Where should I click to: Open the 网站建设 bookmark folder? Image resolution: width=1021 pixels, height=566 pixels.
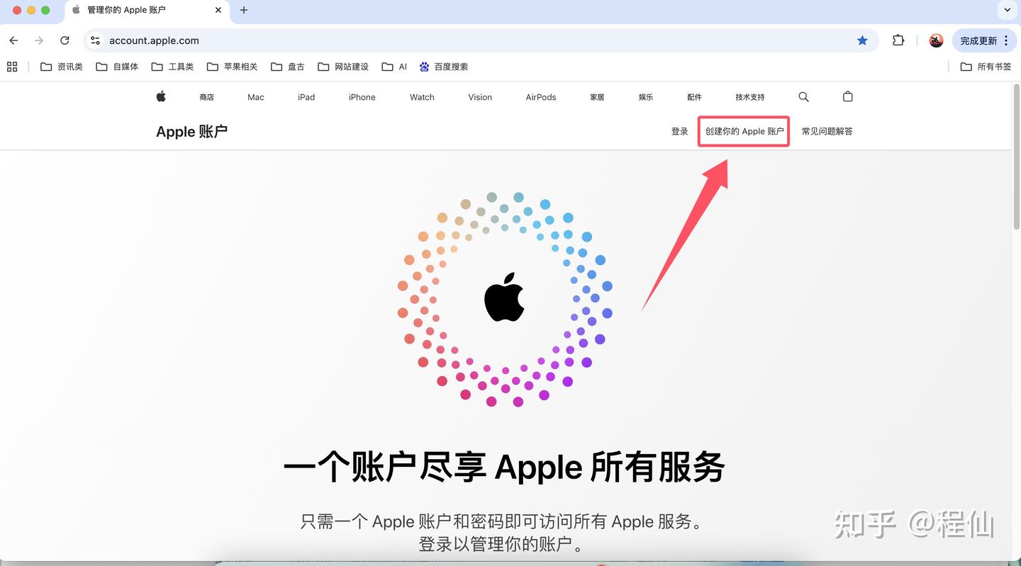click(343, 67)
